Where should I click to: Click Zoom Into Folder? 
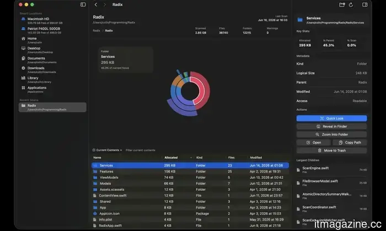tap(331, 135)
